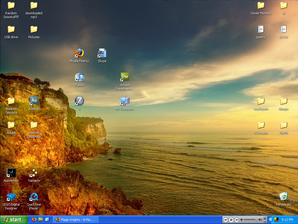298x224 pixels.
Task: Click the iTunes toolbar volume slider
Action: (x=251, y=220)
